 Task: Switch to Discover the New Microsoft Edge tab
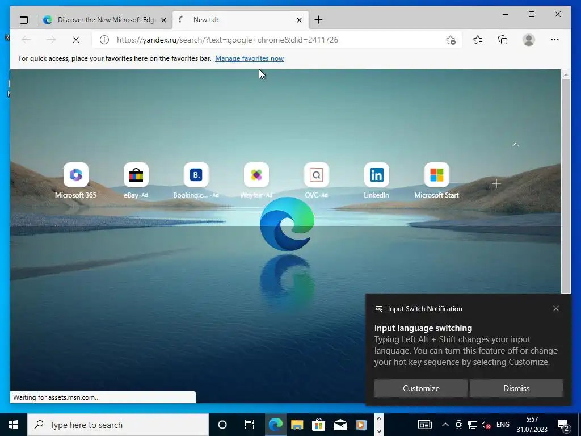tap(105, 20)
